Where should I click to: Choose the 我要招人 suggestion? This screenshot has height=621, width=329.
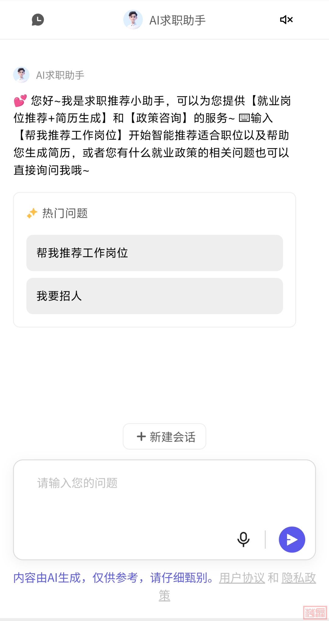coord(154,296)
